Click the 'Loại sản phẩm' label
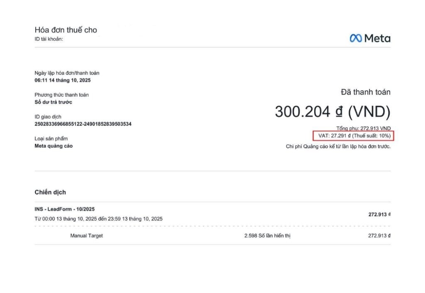Viewport: 425px width, 293px height. 51,139
